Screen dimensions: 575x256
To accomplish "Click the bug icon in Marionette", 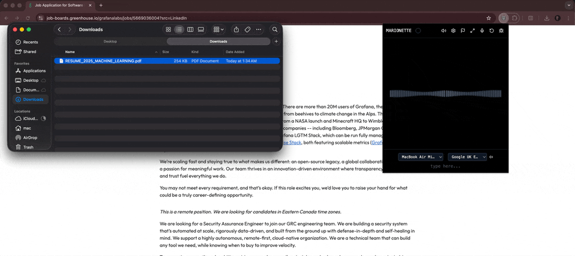I will point(501,30).
